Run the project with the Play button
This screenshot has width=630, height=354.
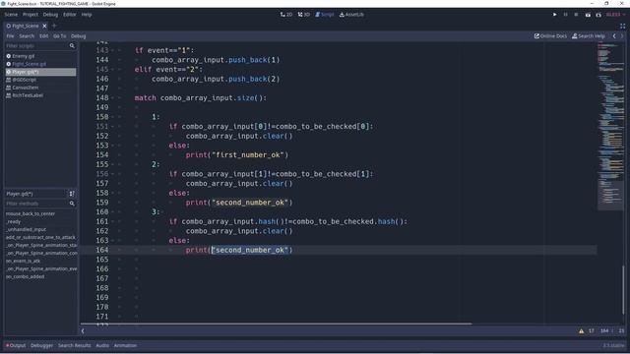tap(555, 15)
